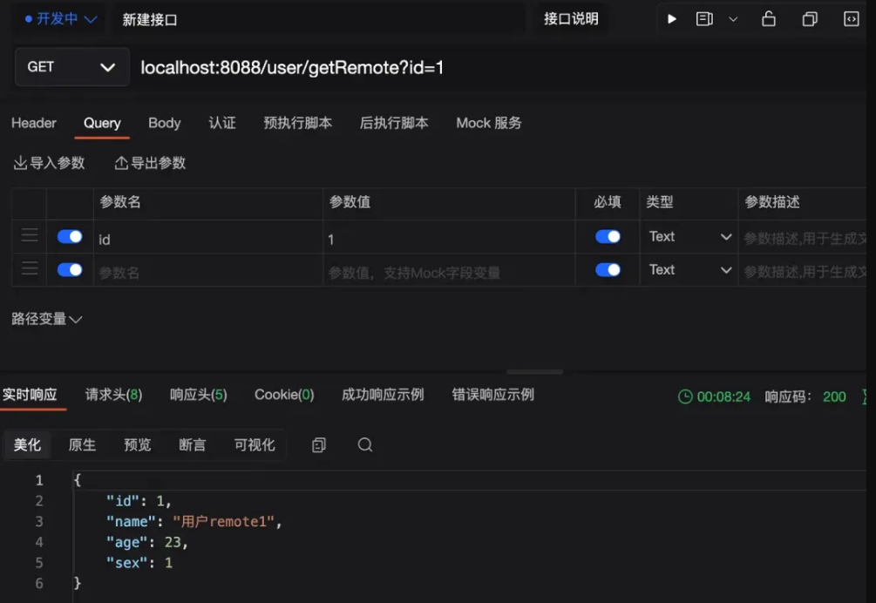This screenshot has height=603, width=876.
Task: Open the 错误响应示例 tab
Action: pos(492,395)
